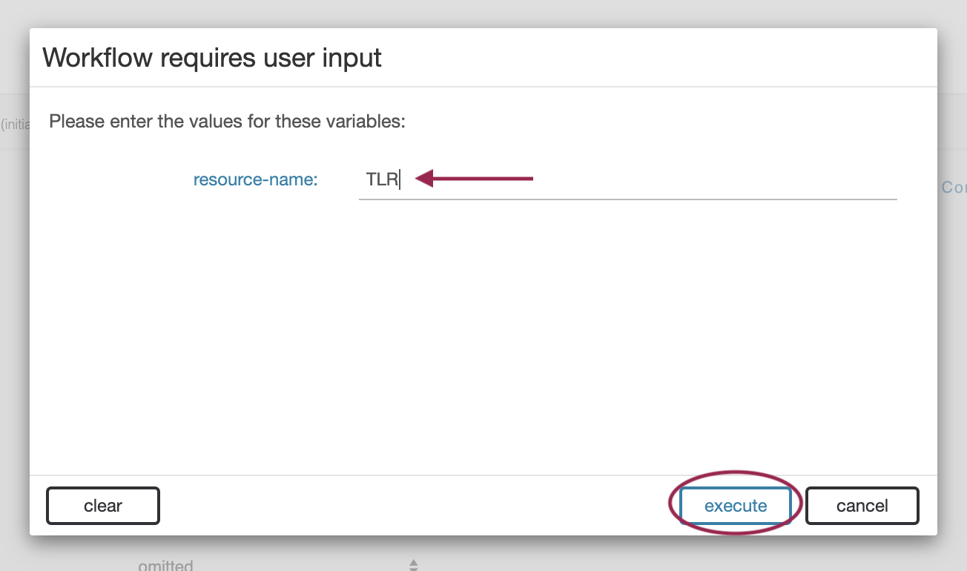The image size is (967, 571).
Task: Click the dimmed backdrop below the cancel button
Action: pos(862,553)
